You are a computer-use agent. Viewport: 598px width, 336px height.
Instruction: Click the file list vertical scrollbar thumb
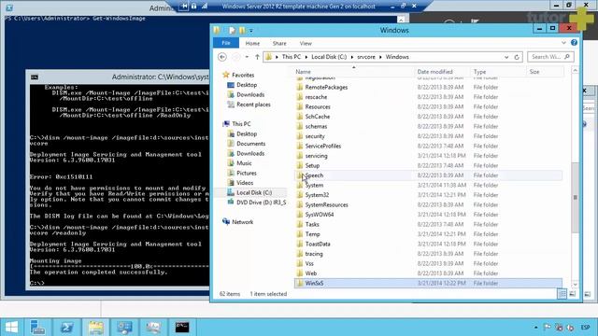(x=576, y=197)
